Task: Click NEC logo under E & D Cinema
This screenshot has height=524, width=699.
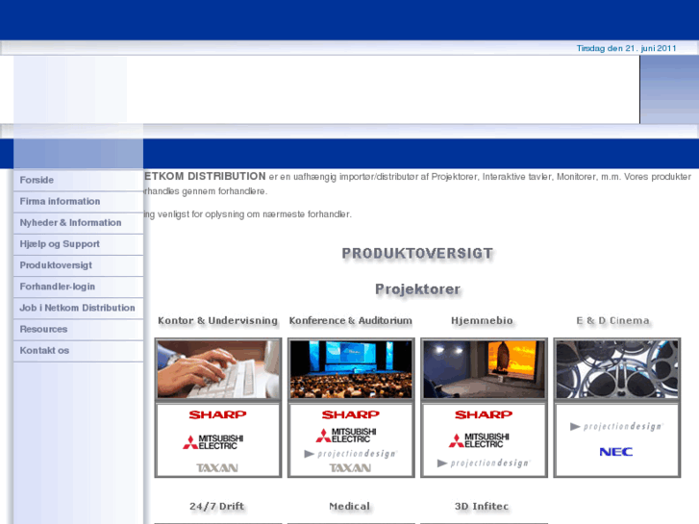Action: (x=616, y=452)
